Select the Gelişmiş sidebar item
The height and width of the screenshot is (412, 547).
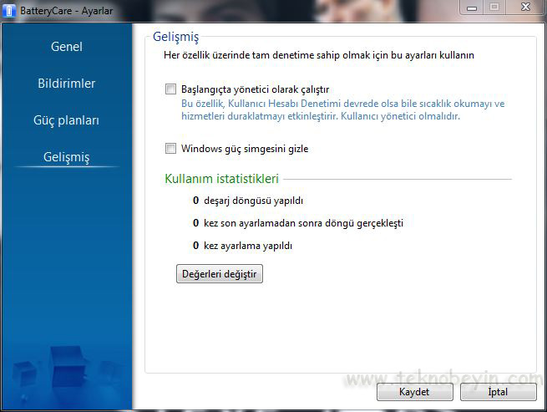tap(66, 157)
